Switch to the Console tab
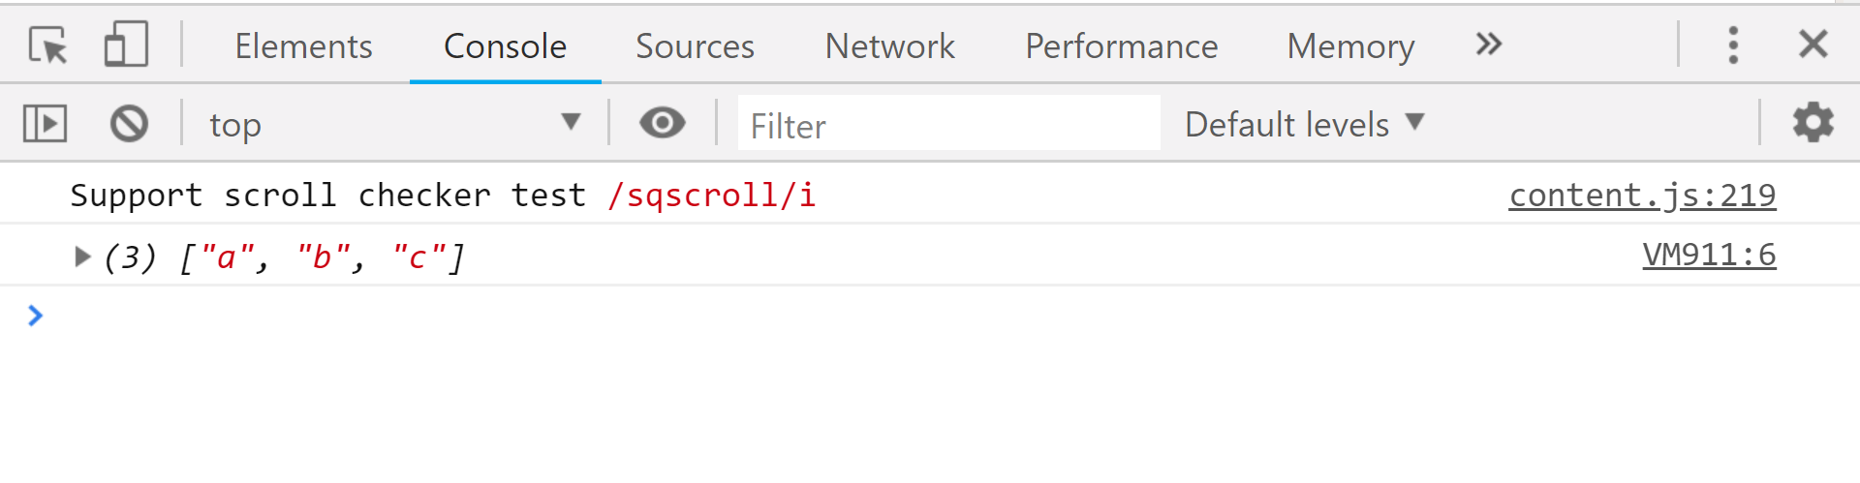This screenshot has height=483, width=1860. pyautogui.click(x=505, y=46)
